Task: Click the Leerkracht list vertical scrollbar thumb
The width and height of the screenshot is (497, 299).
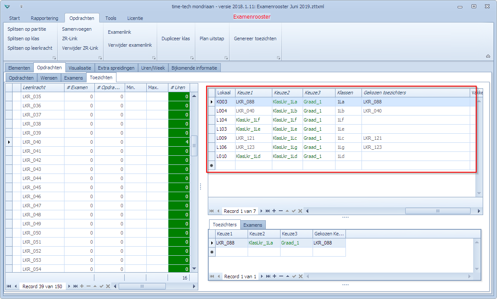Action: pyautogui.click(x=194, y=146)
